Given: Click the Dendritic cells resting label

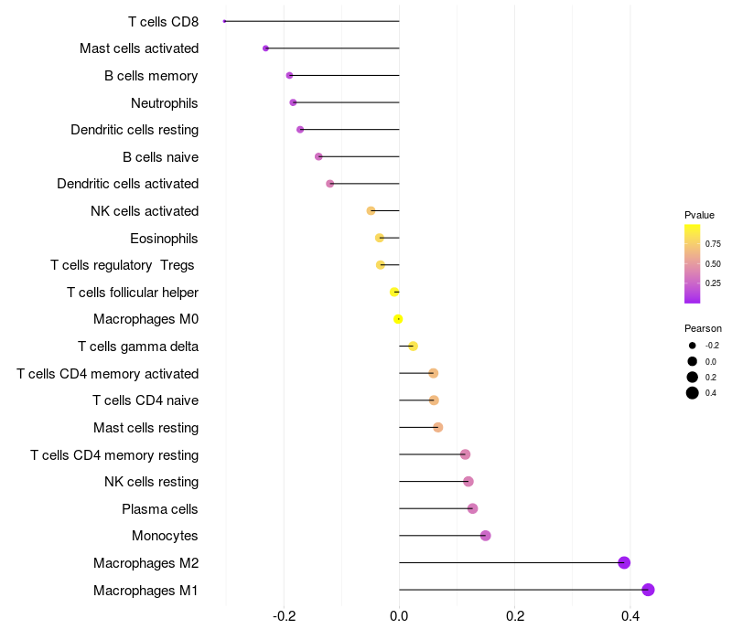Looking at the screenshot, I should [x=135, y=130].
